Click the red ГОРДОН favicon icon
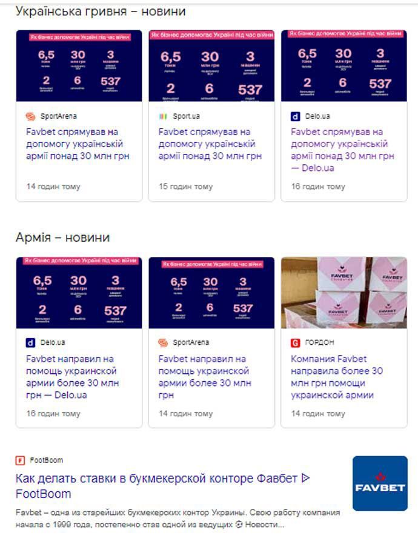This screenshot has height=535, width=418. click(295, 342)
